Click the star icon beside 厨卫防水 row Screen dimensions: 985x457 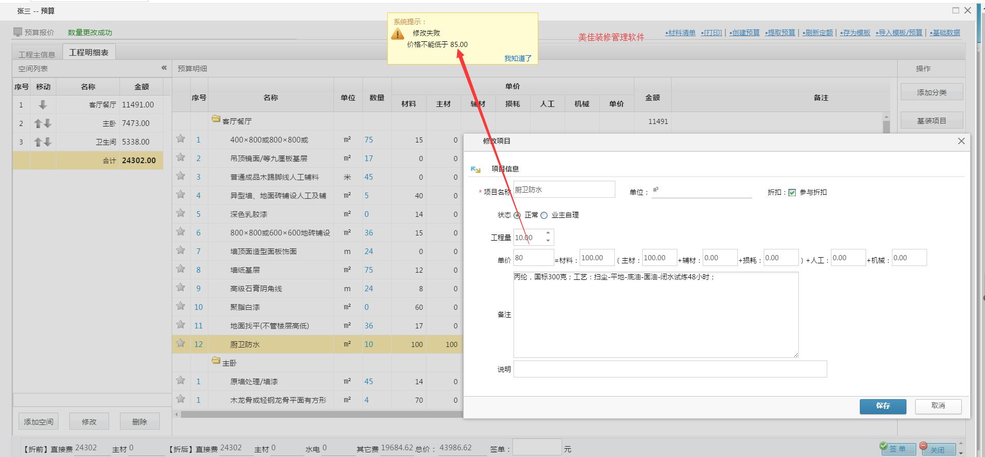tap(180, 343)
